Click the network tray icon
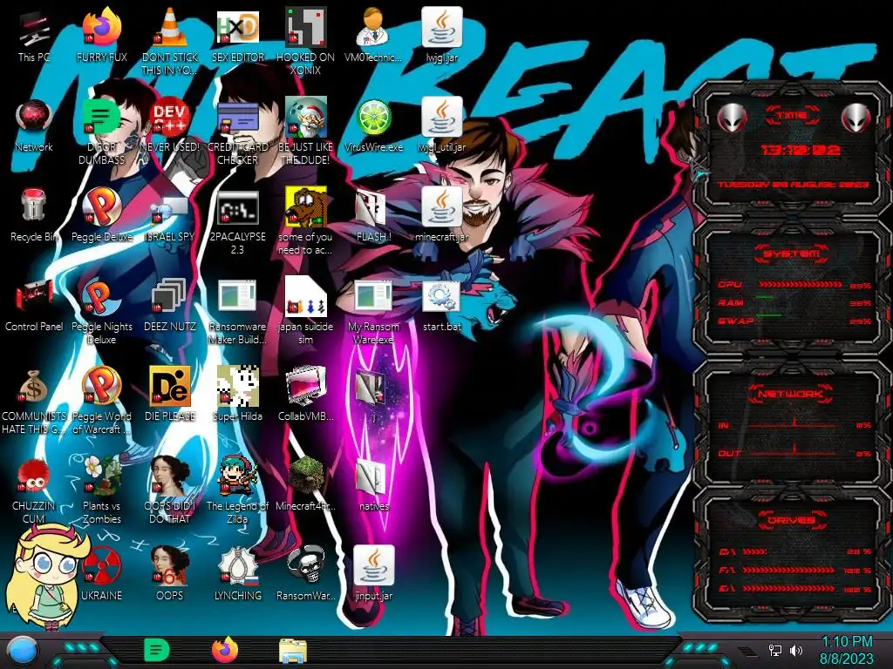The image size is (893, 669). click(775, 650)
